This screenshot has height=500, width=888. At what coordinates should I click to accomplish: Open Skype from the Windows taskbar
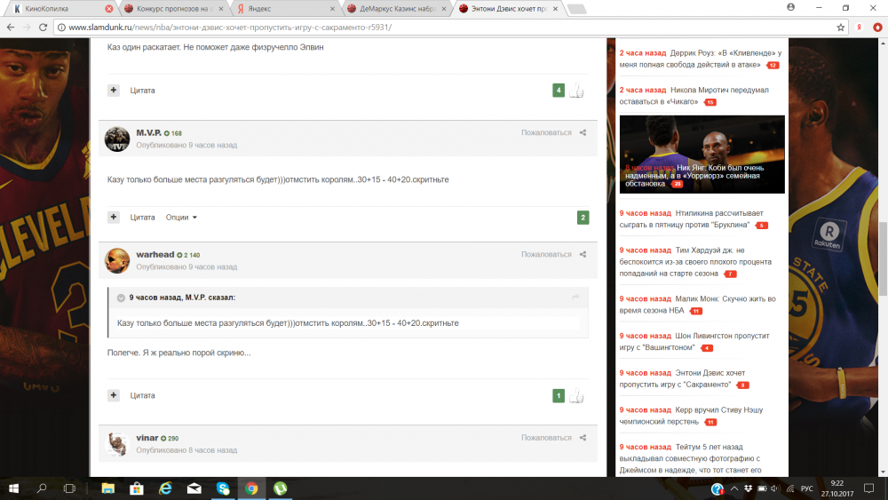[223, 488]
